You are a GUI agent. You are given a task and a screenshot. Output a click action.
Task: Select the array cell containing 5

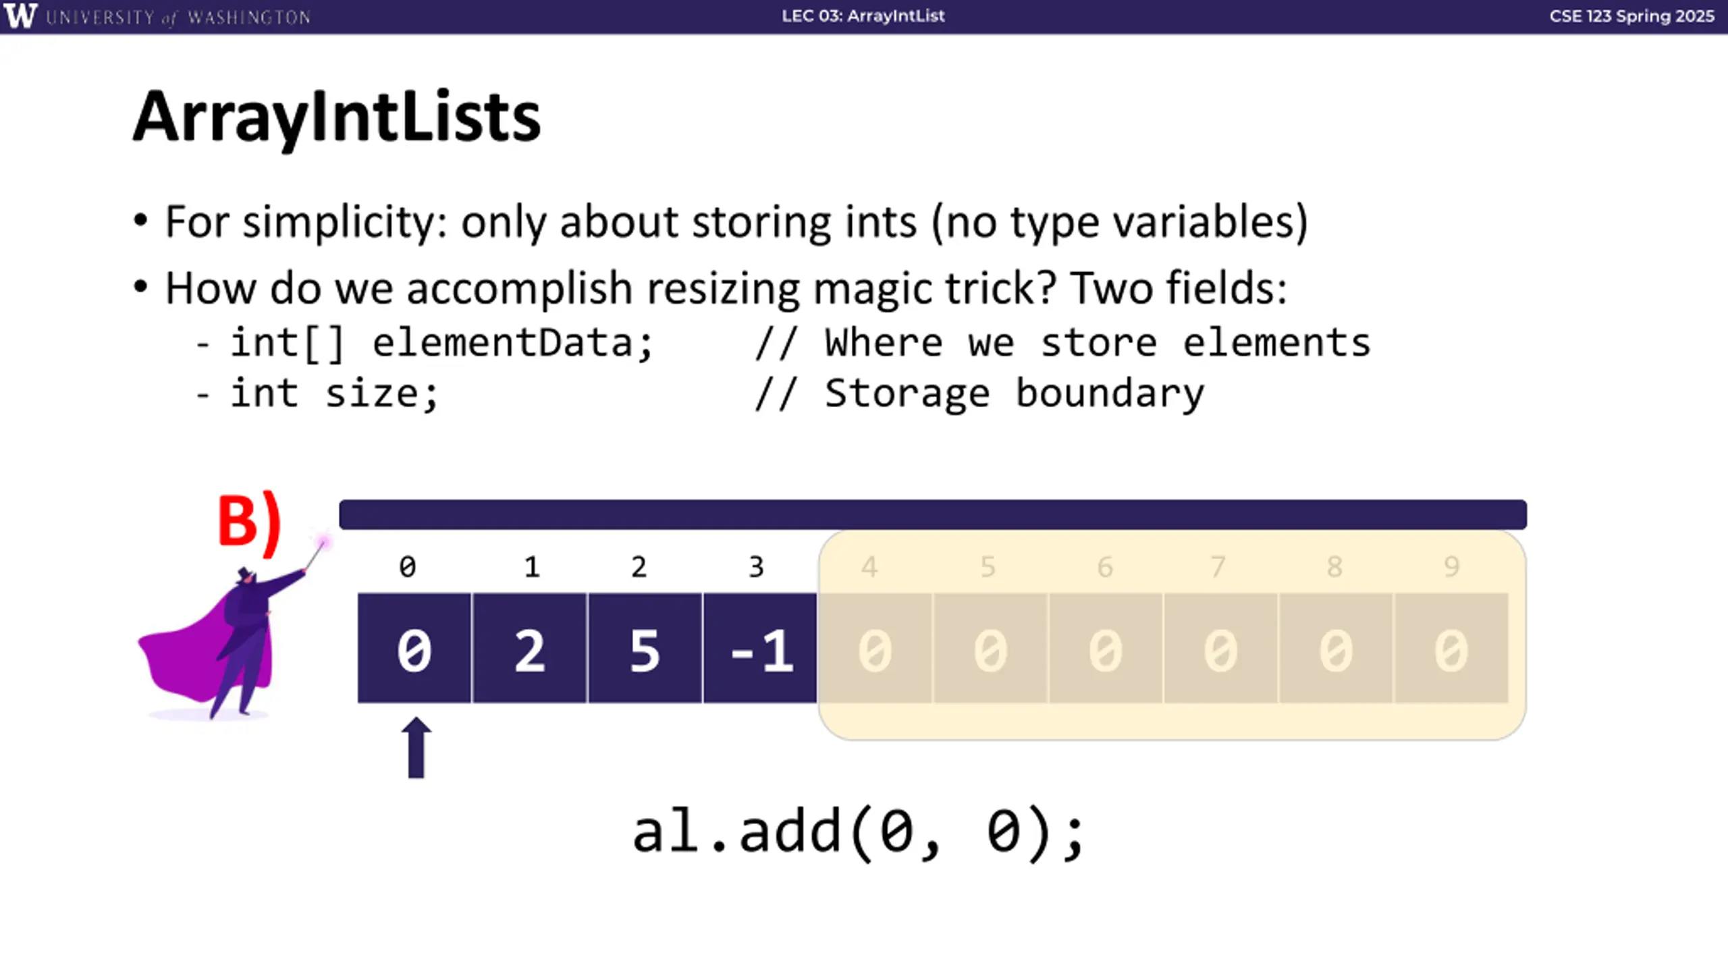tap(645, 648)
